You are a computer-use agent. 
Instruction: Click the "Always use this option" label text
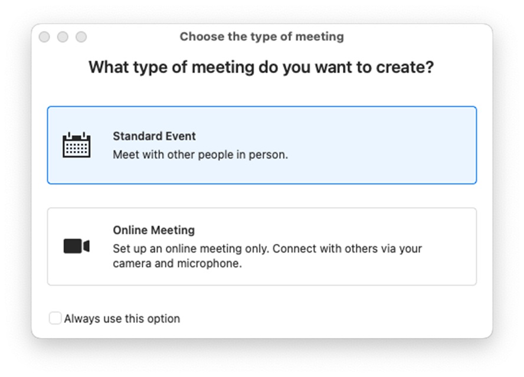(122, 319)
